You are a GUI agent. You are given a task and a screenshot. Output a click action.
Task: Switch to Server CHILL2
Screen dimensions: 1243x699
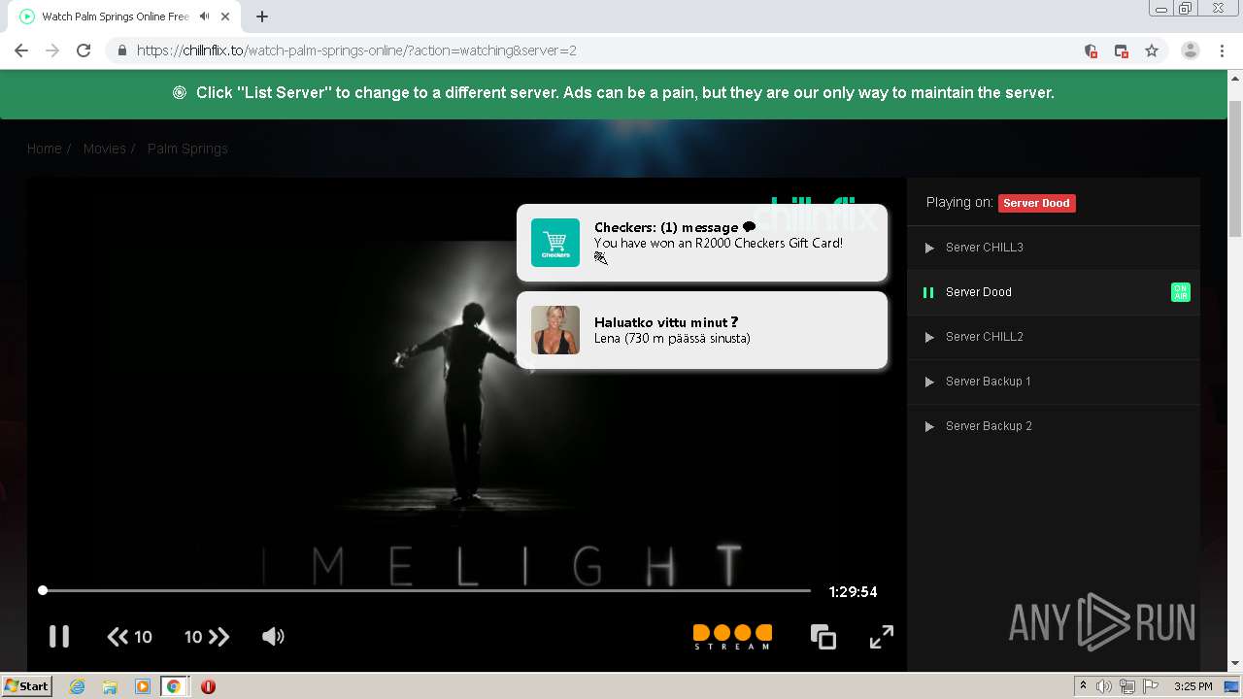tap(1054, 337)
